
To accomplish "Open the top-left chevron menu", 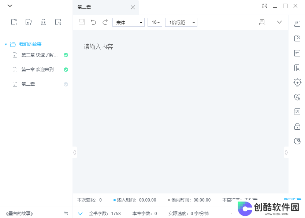I will tap(10, 5).
